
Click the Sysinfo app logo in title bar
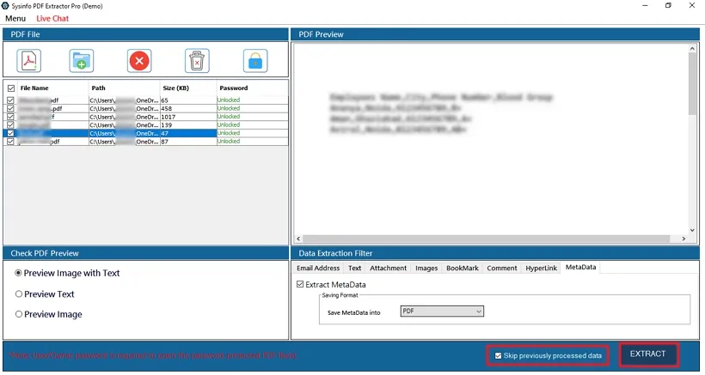pyautogui.click(x=5, y=6)
